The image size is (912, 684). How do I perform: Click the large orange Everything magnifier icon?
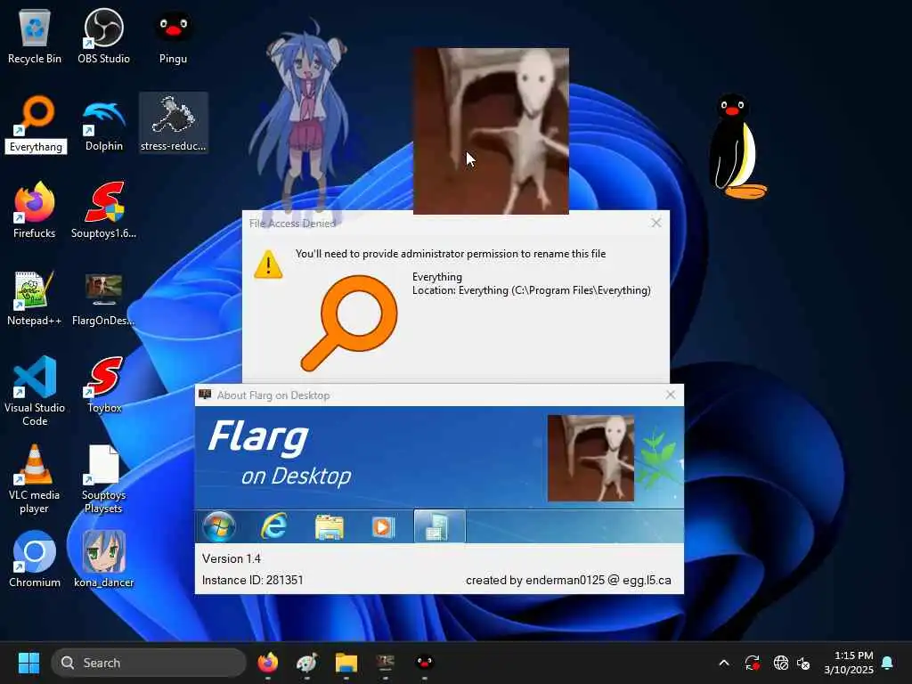(349, 323)
